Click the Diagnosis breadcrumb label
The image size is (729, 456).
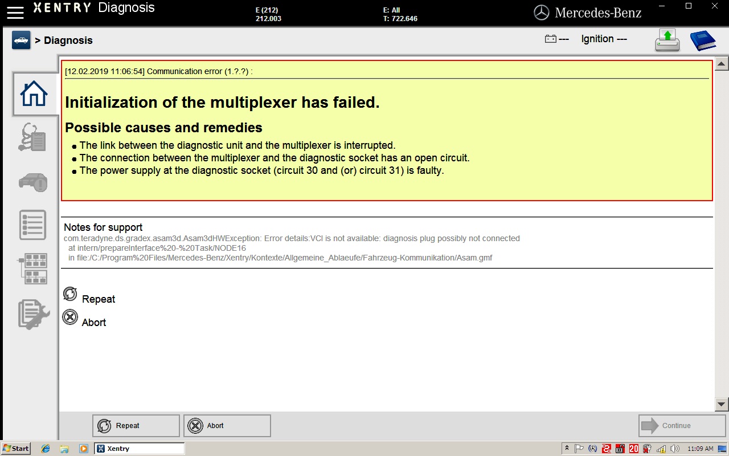pyautogui.click(x=68, y=40)
